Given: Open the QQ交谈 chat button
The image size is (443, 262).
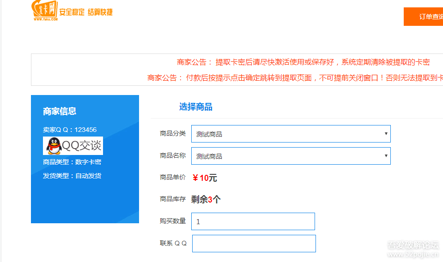Looking at the screenshot, I should click(x=73, y=146).
